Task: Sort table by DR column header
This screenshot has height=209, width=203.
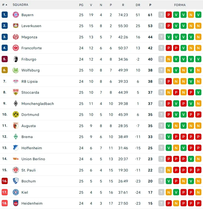Action: point(138,5)
